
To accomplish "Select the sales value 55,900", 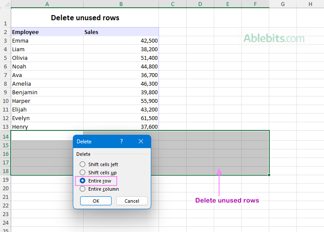I will click(x=121, y=101).
